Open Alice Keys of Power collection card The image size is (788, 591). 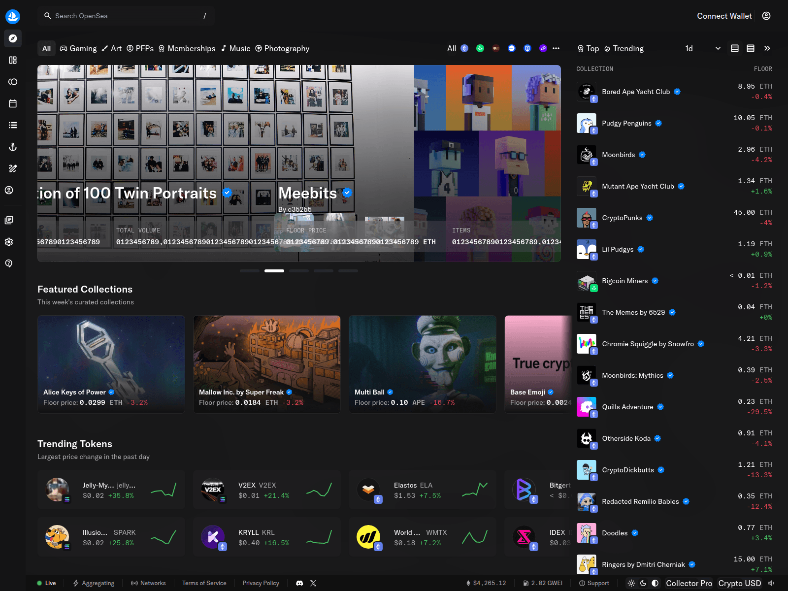111,364
